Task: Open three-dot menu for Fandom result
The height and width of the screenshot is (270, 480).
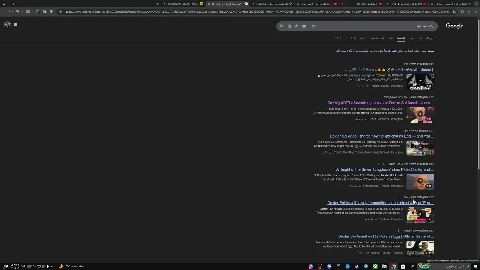Action: [x=399, y=197]
